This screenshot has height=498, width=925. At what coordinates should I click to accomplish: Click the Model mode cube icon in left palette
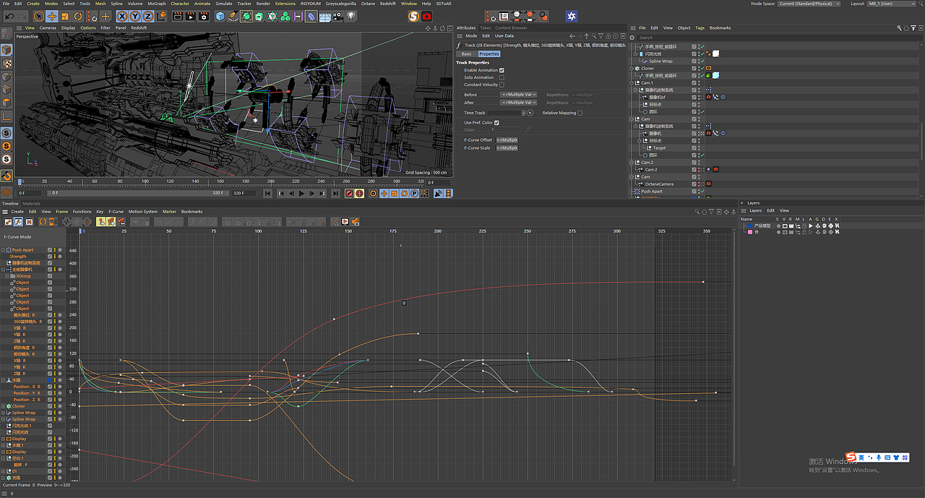pos(6,50)
